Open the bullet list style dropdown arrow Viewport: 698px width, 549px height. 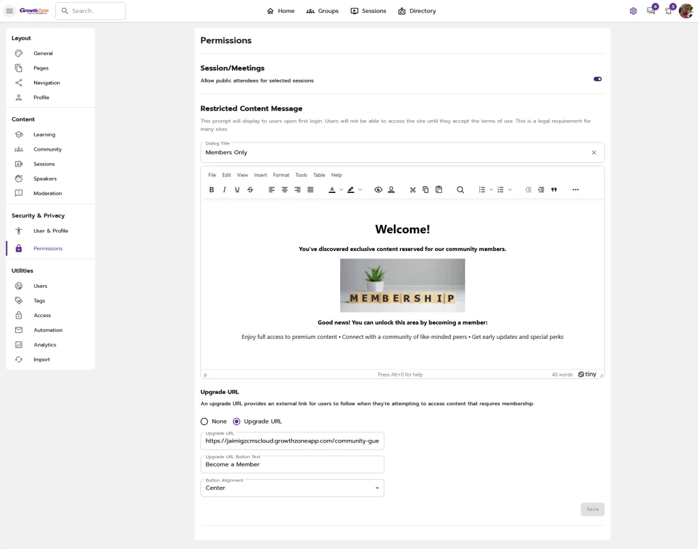pyautogui.click(x=491, y=190)
